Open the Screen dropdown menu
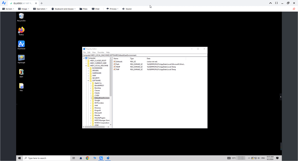 (8, 9)
